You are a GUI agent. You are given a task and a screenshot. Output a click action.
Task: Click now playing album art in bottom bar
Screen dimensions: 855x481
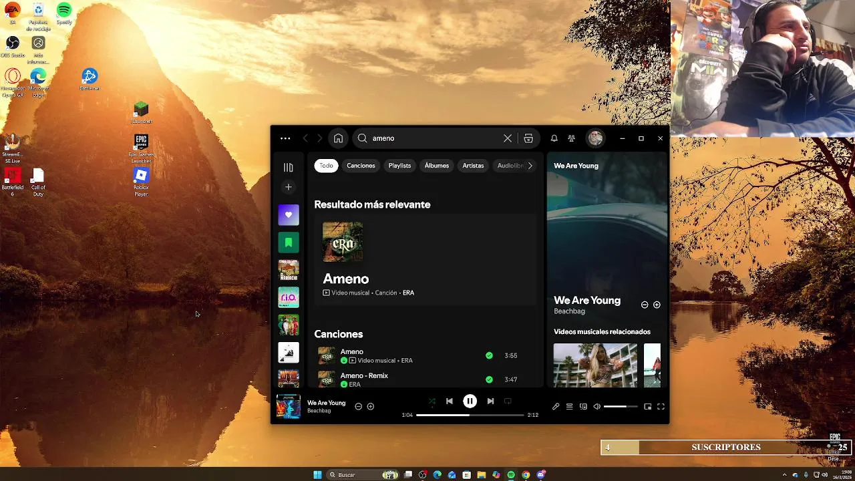point(289,406)
